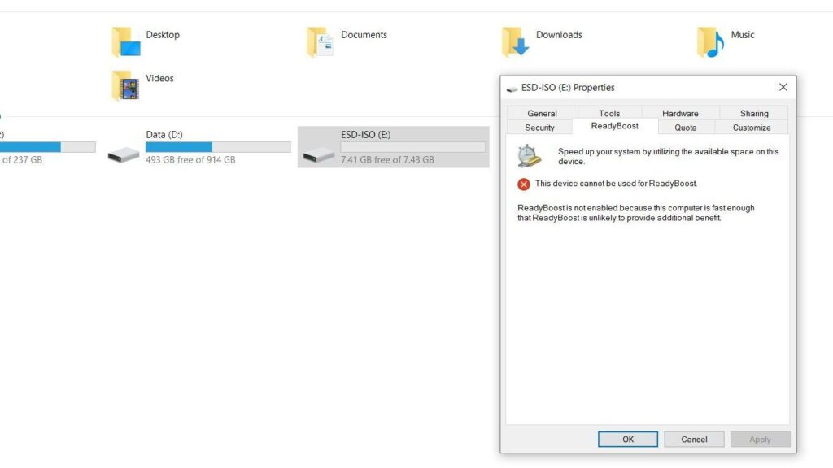This screenshot has width=833, height=468.
Task: Click the ReadyBoost speedometer icon
Action: 526,154
